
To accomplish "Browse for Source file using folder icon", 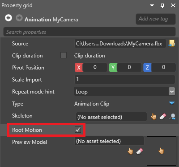I will tap(172, 43).
